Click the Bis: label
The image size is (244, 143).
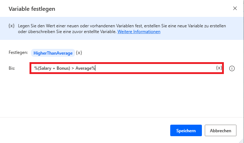click(x=12, y=68)
